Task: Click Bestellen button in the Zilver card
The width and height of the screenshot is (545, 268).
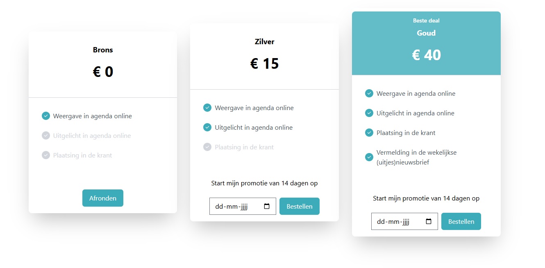Action: (x=300, y=207)
